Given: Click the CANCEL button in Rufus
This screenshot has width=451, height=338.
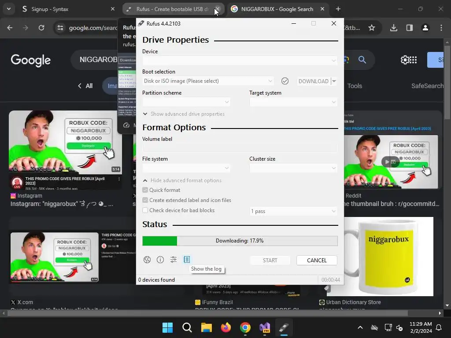Looking at the screenshot, I should (317, 261).
